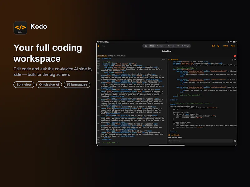This screenshot has height=187, width=250.
Task: Click the '<!-- FINAL CTA -->' comment line
Action: pos(111,143)
